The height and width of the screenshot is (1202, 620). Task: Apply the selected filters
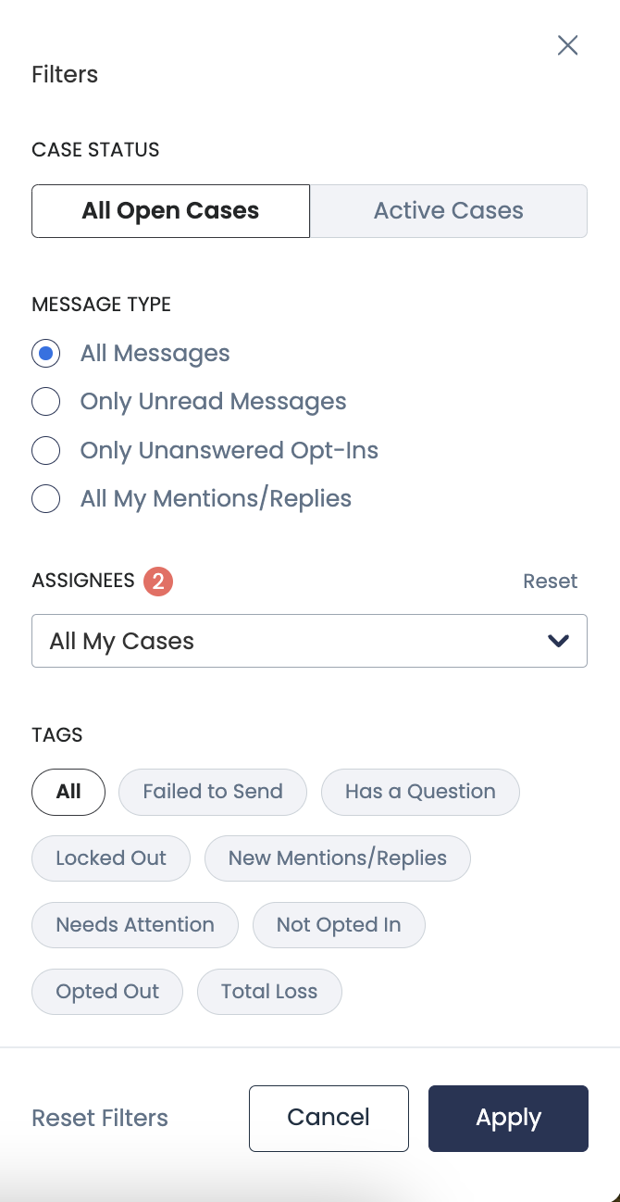[x=508, y=1119]
